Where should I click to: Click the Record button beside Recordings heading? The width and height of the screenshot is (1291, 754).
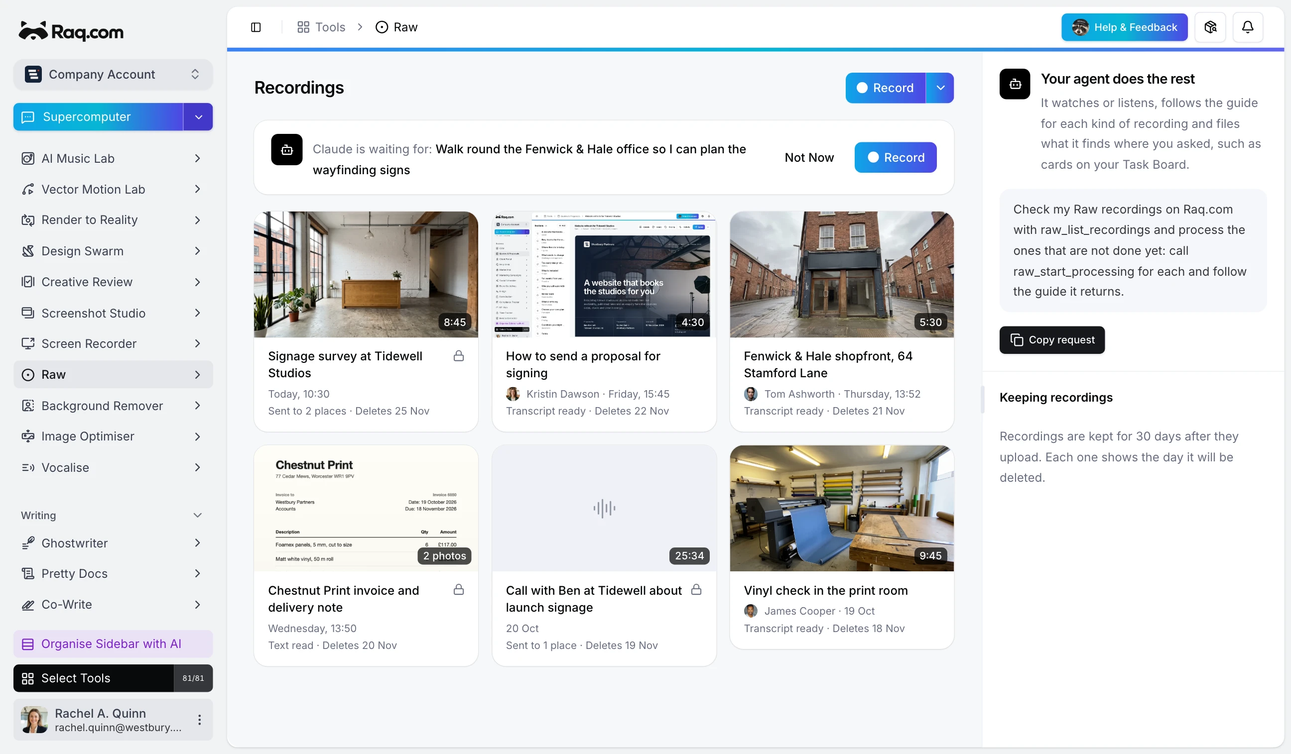pos(885,88)
